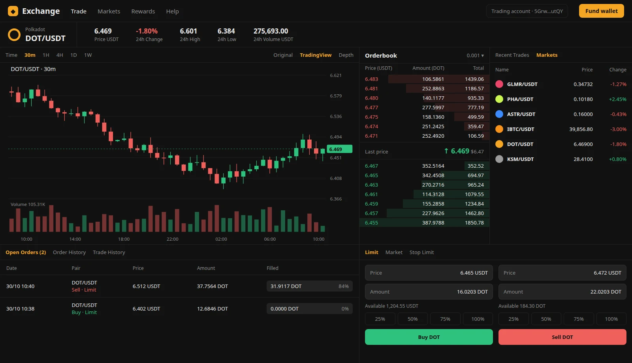Switch to Recent Trades tab
Viewport: 632px width, 363px height.
pos(512,55)
